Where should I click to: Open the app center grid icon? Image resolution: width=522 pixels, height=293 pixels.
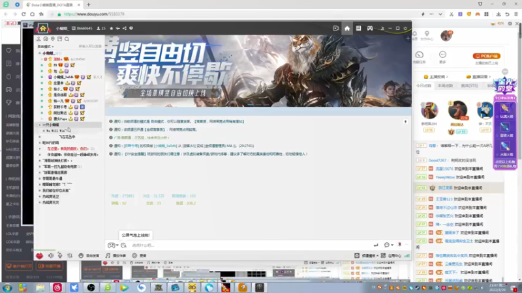pos(383,255)
